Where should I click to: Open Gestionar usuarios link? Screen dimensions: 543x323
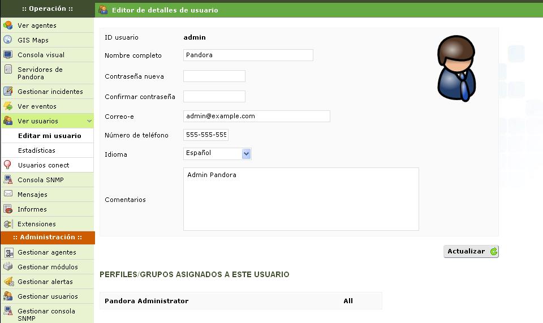coord(48,296)
